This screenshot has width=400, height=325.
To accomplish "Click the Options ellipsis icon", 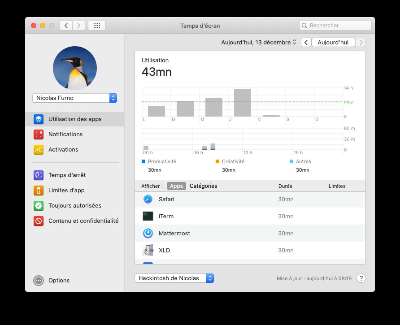I will 39,281.
